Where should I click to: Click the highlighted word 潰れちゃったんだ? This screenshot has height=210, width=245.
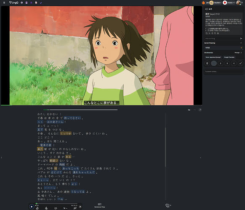84,173
